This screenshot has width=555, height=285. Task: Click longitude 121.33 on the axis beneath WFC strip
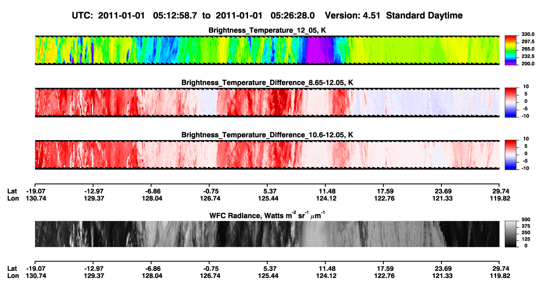coord(441,276)
